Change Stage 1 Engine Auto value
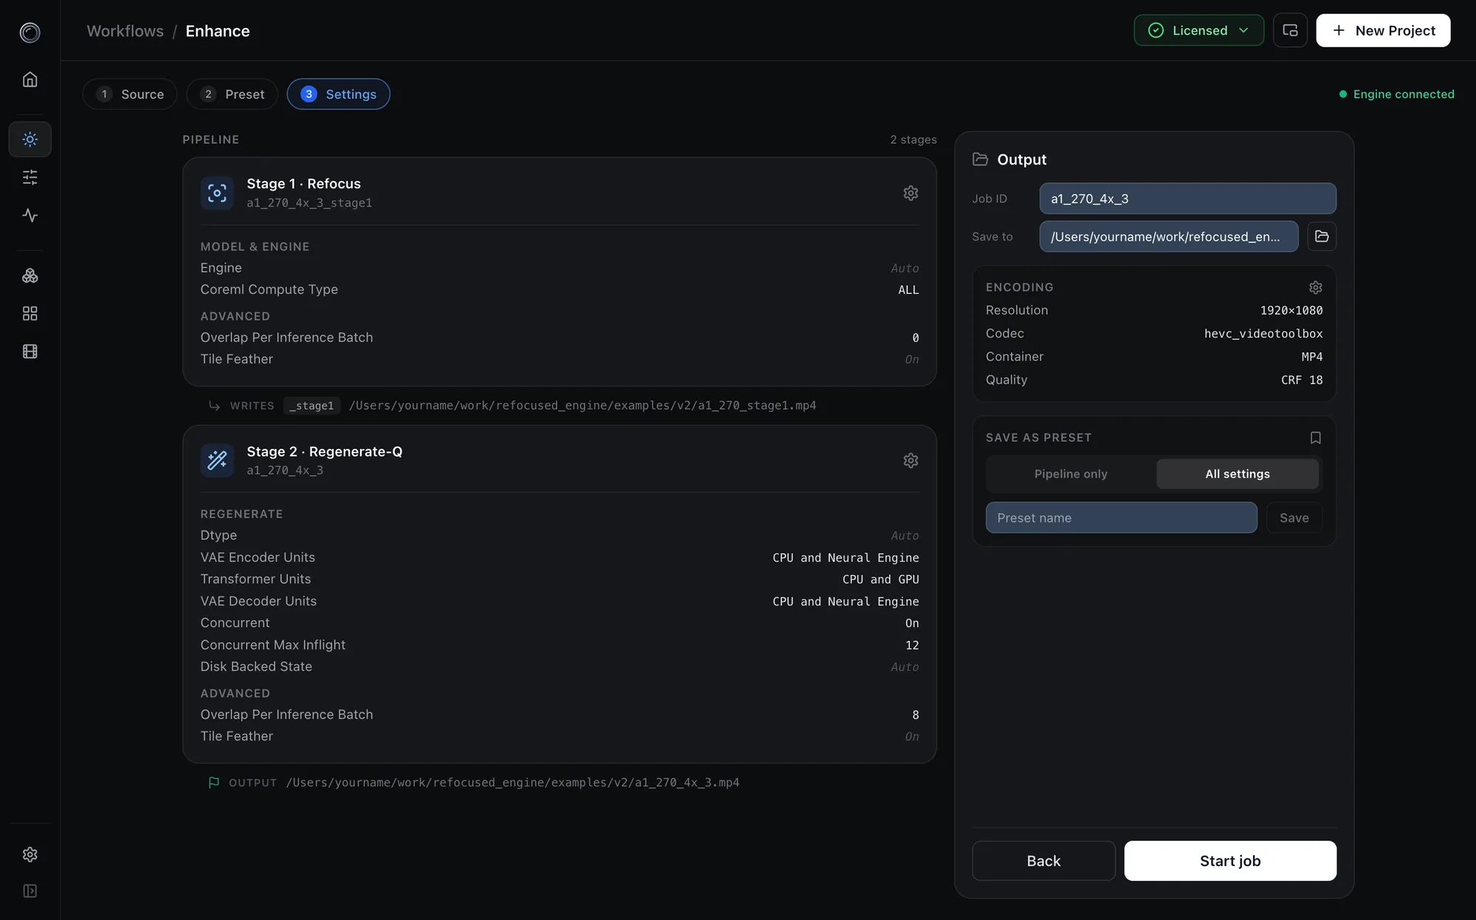 point(905,269)
